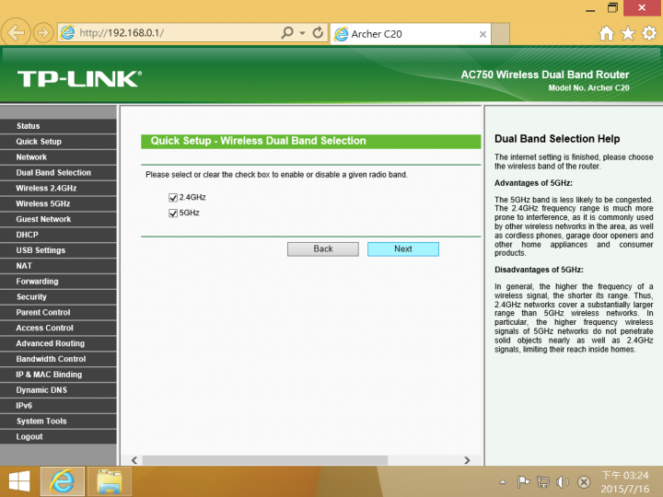Screen dimensions: 663x497
Task: Open a new blank tab
Action: coord(501,34)
